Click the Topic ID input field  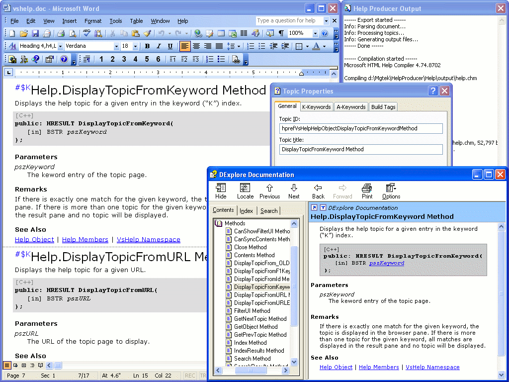click(x=361, y=128)
